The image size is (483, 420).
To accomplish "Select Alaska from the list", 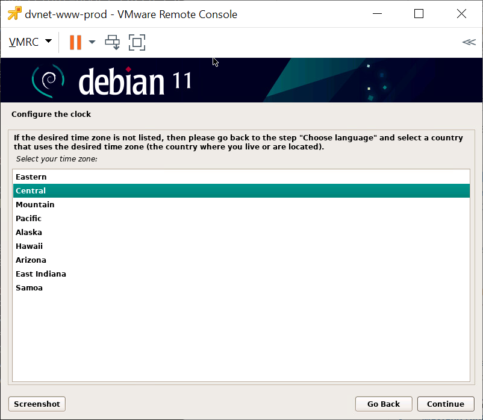I will pyautogui.click(x=29, y=233).
